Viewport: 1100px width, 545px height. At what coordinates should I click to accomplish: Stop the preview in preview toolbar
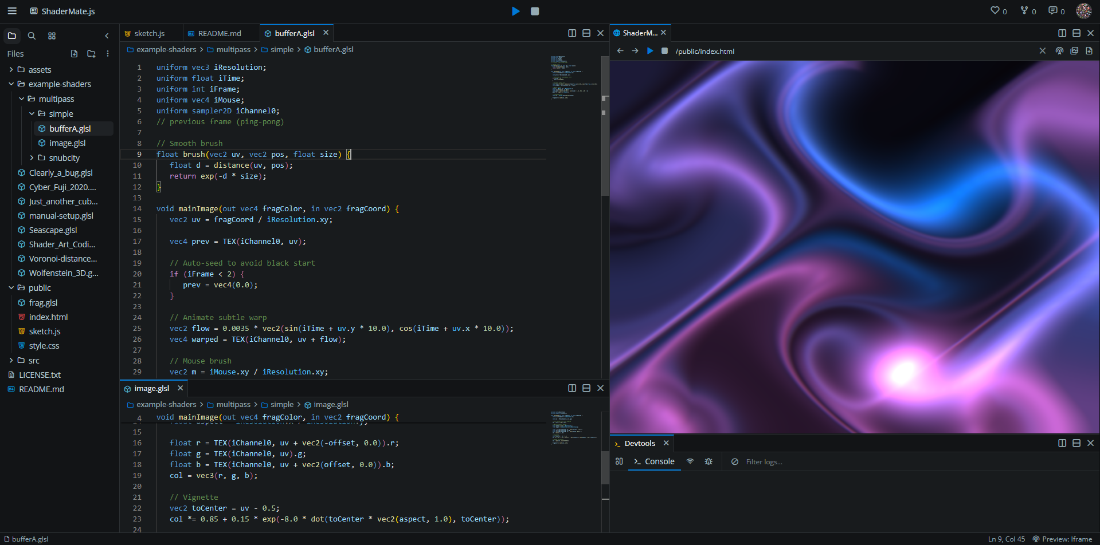click(x=664, y=51)
